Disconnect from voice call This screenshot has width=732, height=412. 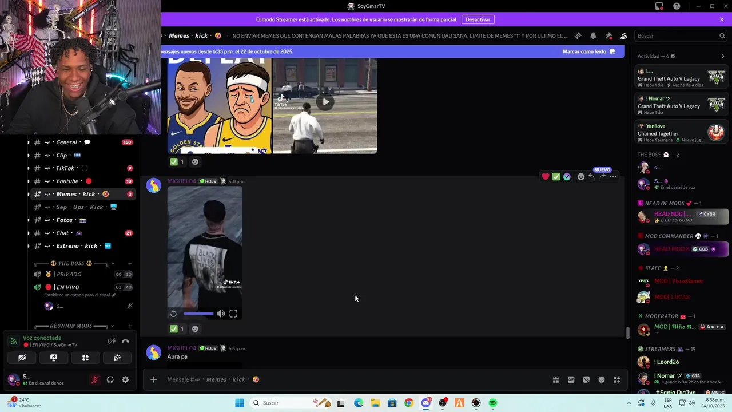click(x=126, y=341)
